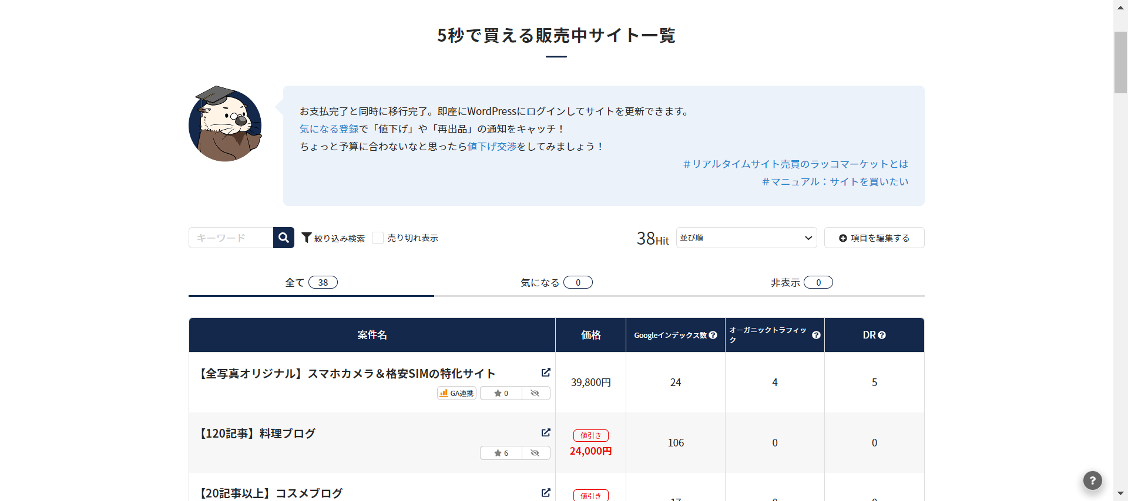Image resolution: width=1128 pixels, height=501 pixels.
Task: Click the floating help question mark button
Action: pos(1092,480)
